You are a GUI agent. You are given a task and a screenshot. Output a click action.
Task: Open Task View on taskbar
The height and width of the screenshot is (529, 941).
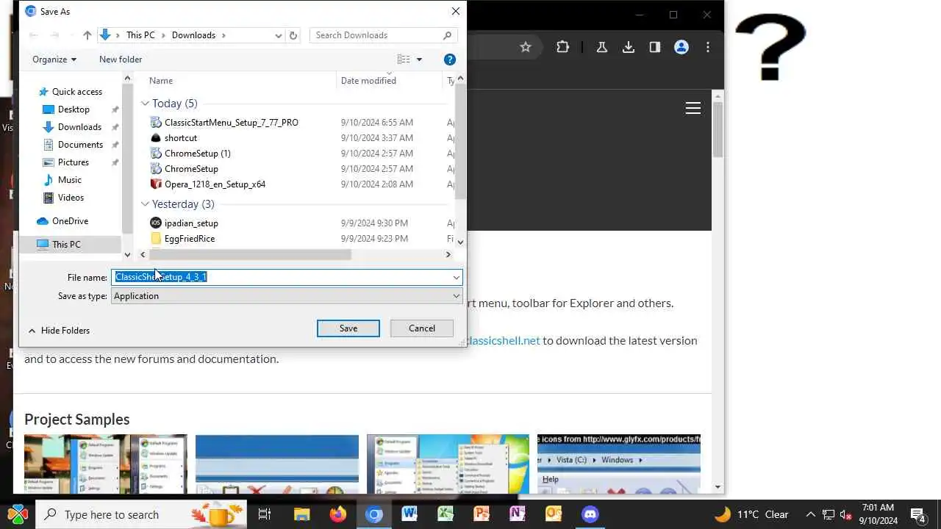click(265, 514)
